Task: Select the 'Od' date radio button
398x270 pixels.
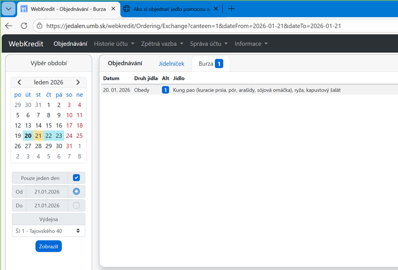Action: pyautogui.click(x=76, y=192)
